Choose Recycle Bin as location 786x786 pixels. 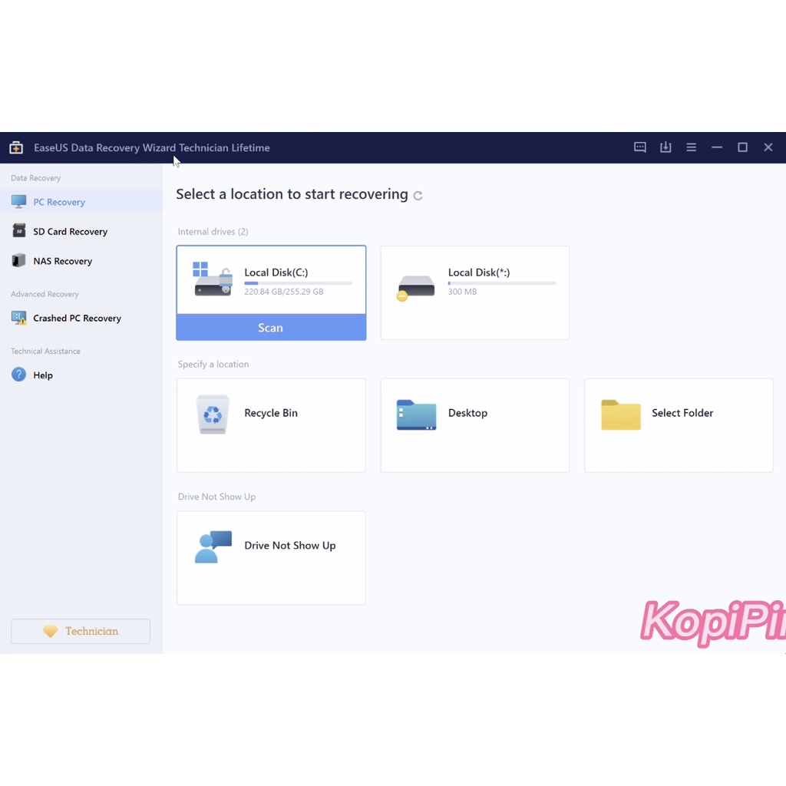(x=271, y=425)
